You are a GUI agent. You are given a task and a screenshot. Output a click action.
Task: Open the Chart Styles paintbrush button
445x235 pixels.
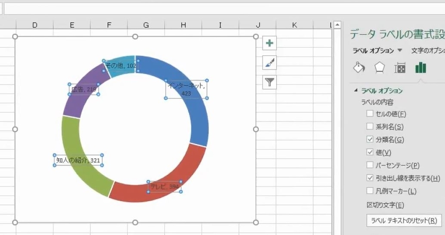tap(269, 63)
